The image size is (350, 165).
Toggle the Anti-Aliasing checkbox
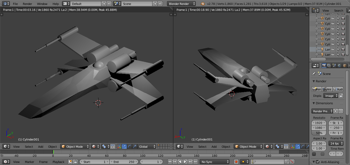318,162
